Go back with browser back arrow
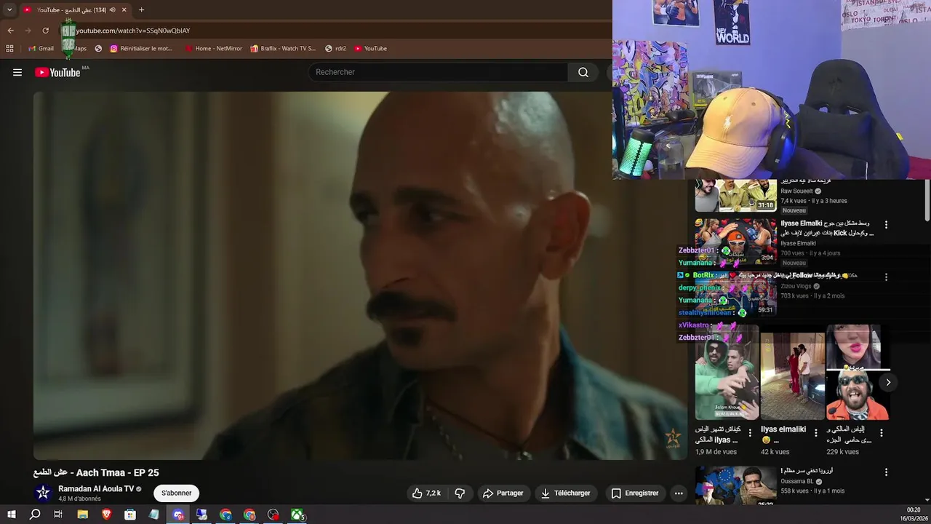 (11, 31)
